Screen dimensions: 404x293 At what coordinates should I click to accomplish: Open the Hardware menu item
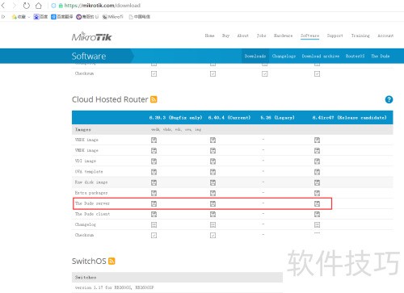pos(283,36)
